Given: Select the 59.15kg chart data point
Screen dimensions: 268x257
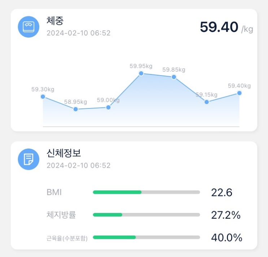Looking at the screenshot, I should [207, 102].
